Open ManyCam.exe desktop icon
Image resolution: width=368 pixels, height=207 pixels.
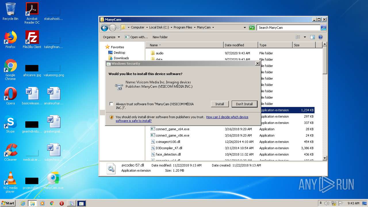[x=53, y=181]
